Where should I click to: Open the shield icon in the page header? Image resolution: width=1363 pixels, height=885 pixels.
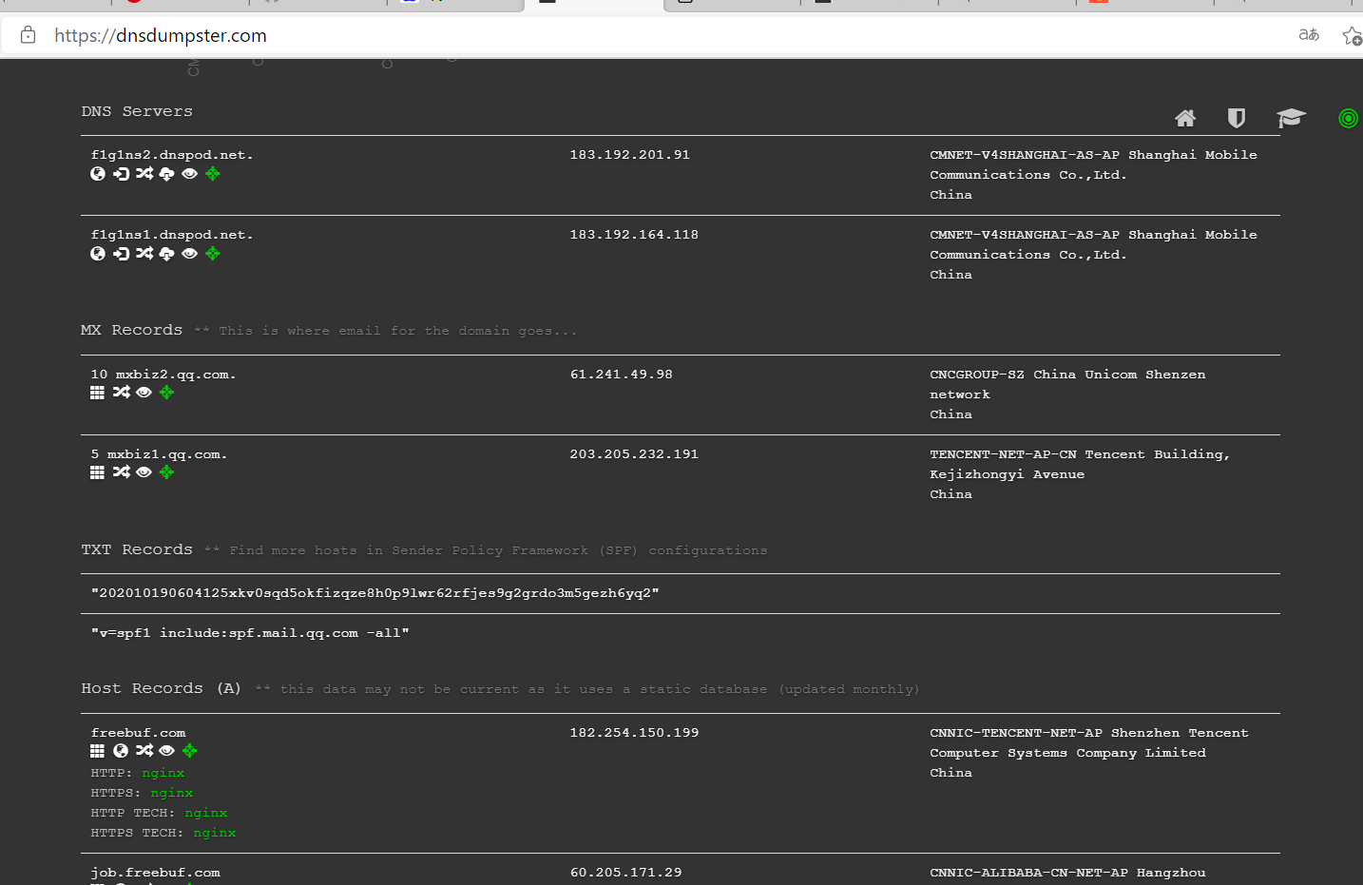tap(1237, 118)
